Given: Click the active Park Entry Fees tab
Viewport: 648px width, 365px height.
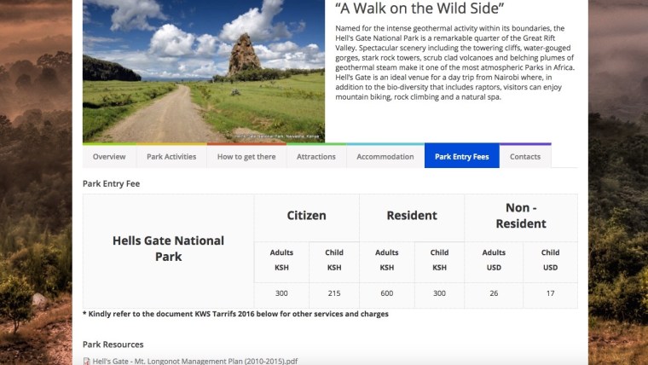Looking at the screenshot, I should (461, 157).
